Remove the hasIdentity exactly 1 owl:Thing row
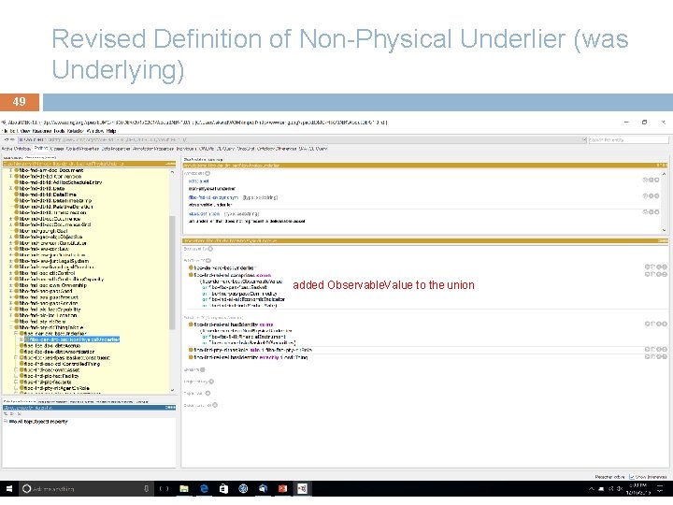673x505 pixels. [659, 357]
